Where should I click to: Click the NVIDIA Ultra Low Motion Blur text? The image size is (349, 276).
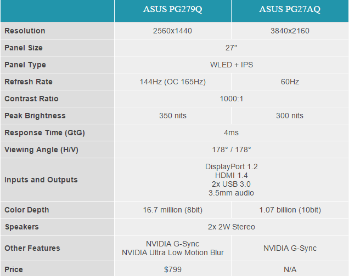point(173,252)
